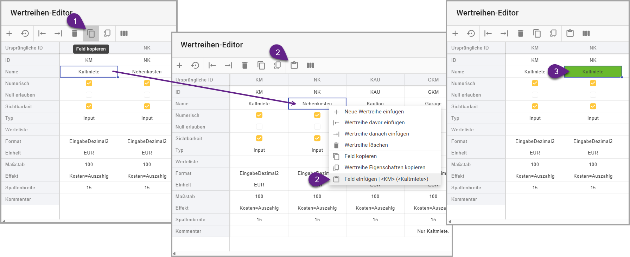This screenshot has height=257, width=630.
Task: Click the insert-after icon in right editor toolbar
Action: point(504,33)
